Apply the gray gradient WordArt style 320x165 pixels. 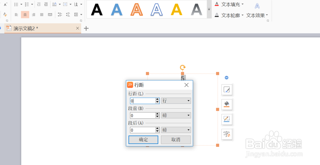tap(196, 9)
